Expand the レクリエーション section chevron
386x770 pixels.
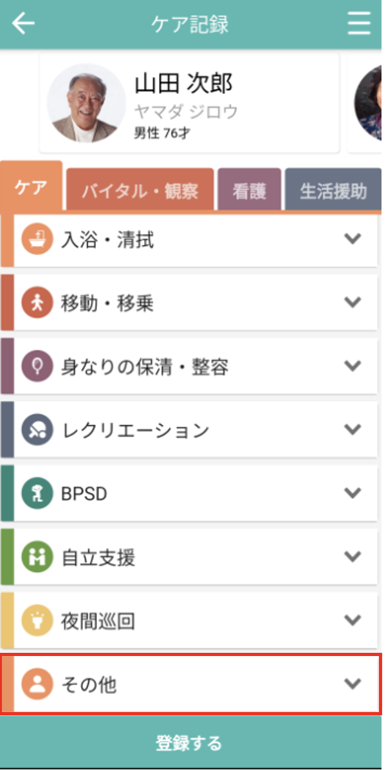pos(352,429)
